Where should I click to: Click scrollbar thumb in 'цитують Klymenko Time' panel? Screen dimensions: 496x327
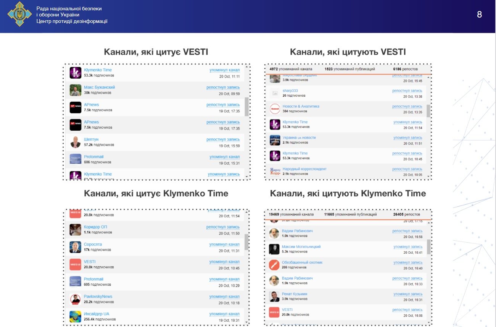tap(428, 247)
